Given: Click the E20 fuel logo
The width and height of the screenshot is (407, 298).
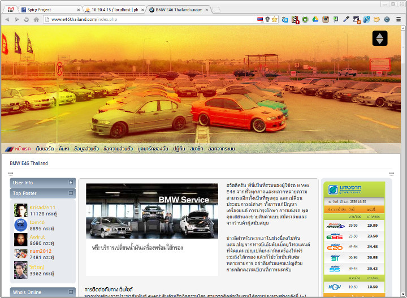Looking at the screenshot, I should click(335, 247).
